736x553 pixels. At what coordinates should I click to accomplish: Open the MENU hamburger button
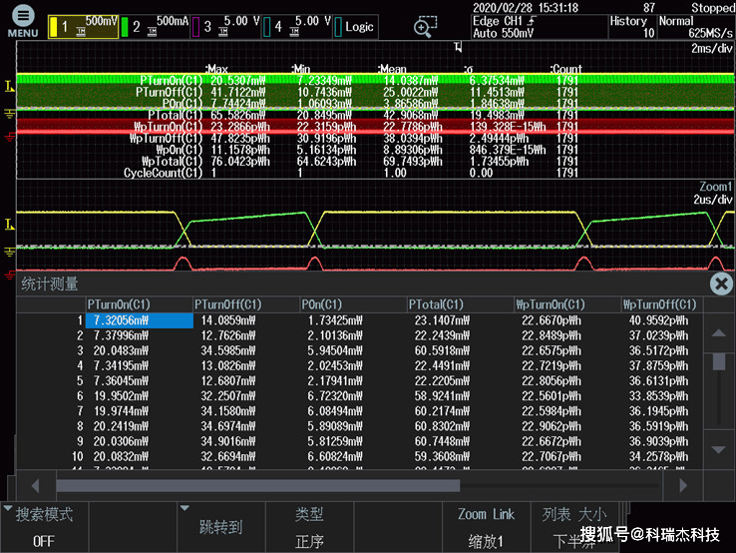(x=23, y=21)
